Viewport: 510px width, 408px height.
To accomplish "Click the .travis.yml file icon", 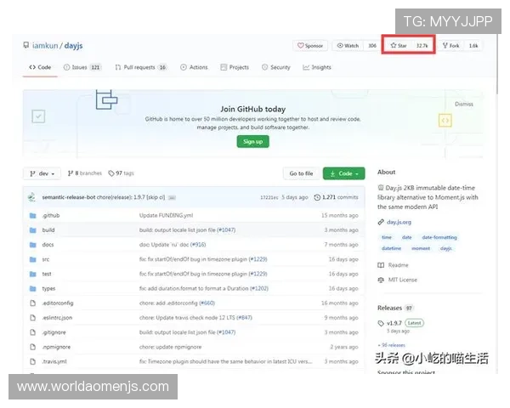I will (33, 361).
